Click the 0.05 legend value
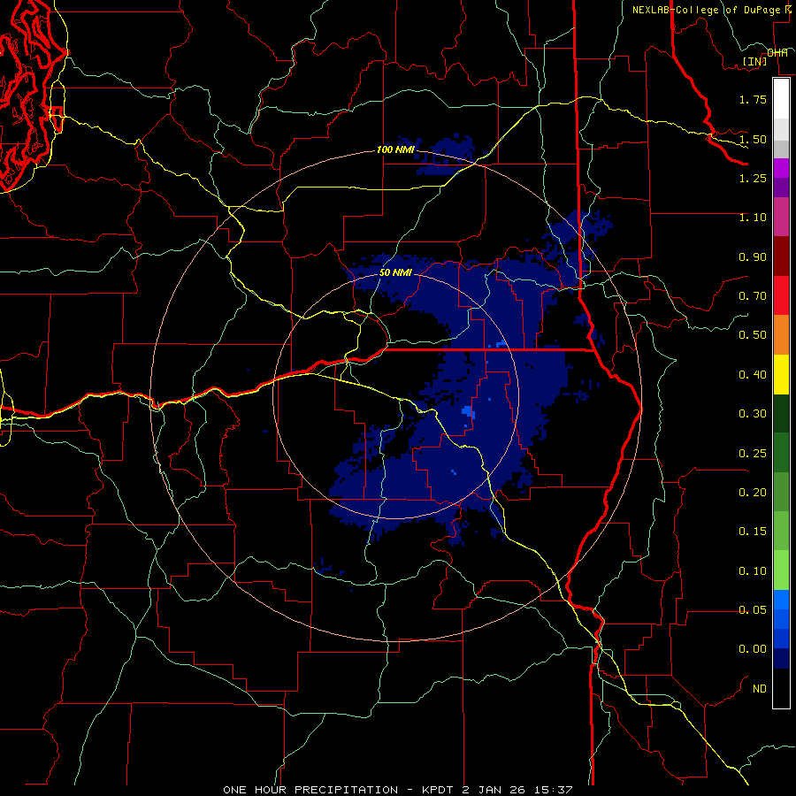The width and height of the screenshot is (796, 796). pyautogui.click(x=753, y=610)
